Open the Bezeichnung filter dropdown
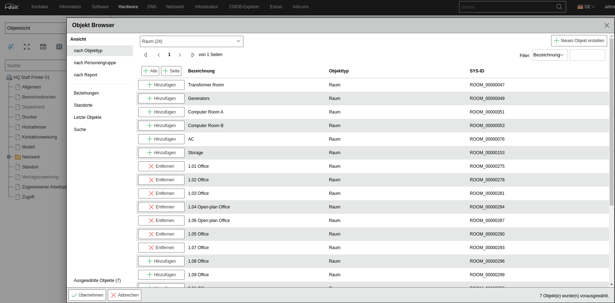The height and width of the screenshot is (303, 615). (549, 55)
